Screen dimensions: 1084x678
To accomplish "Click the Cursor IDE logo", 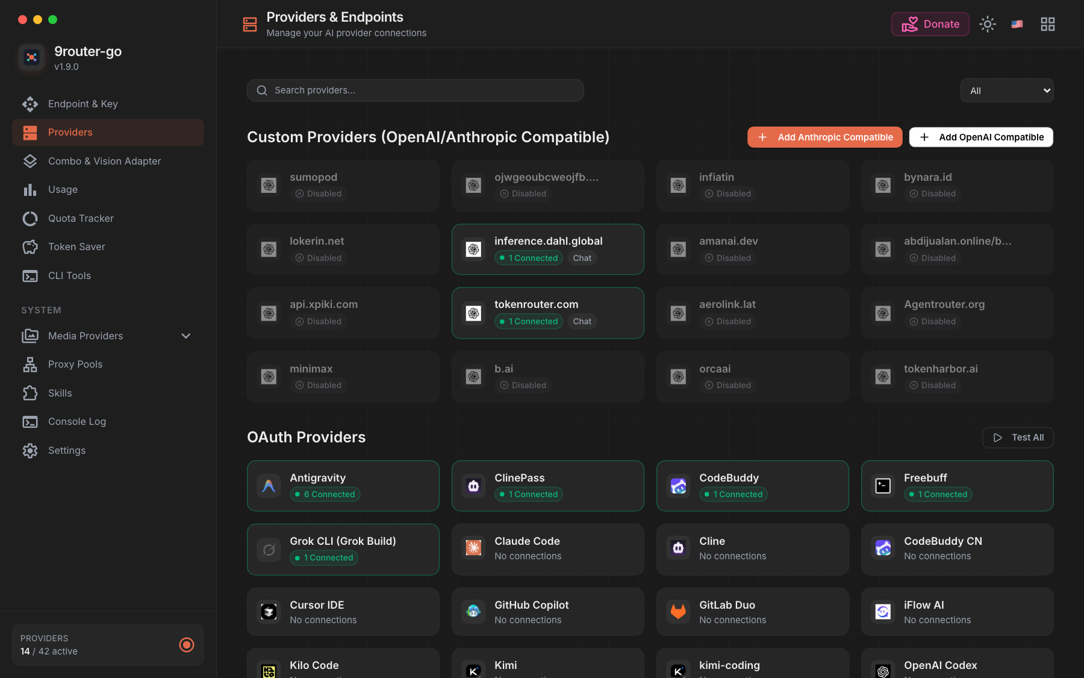I will (269, 612).
